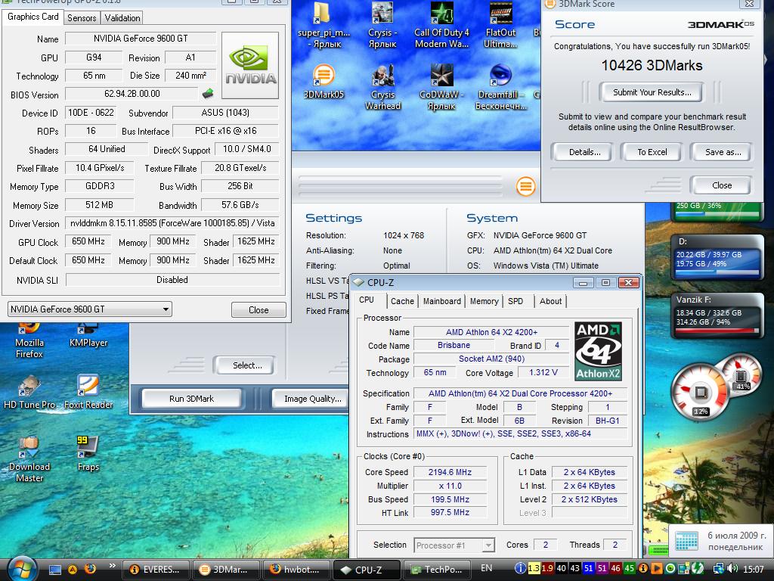Switch to the TechPowerUp taskbar button
774x581 pixels.
(x=436, y=570)
